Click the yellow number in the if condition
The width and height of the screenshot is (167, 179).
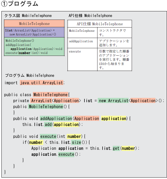[x=36, y=142]
